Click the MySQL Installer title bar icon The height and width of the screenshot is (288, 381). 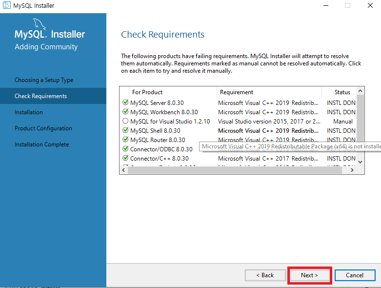pyautogui.click(x=6, y=5)
